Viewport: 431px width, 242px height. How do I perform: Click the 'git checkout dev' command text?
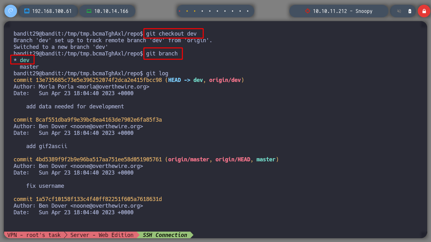tap(171, 34)
